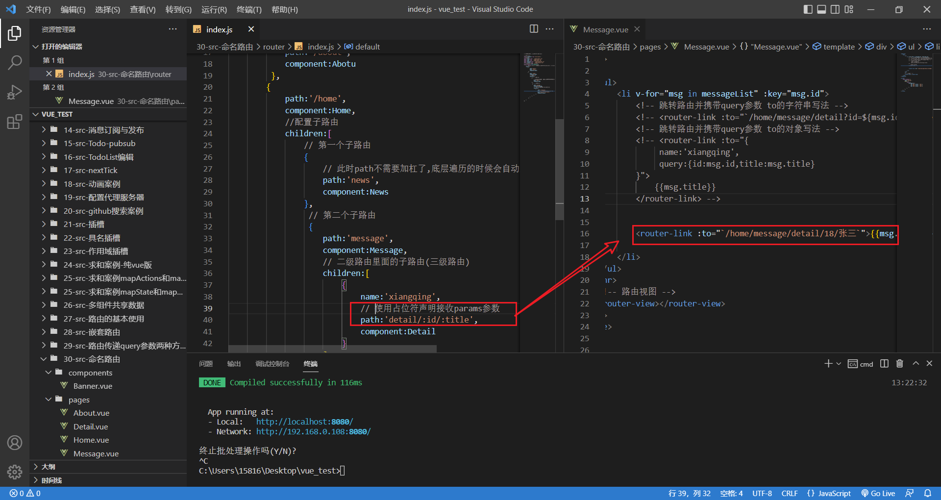The image size is (941, 500).
Task: Expand the 大纲 outline section
Action: pos(108,467)
